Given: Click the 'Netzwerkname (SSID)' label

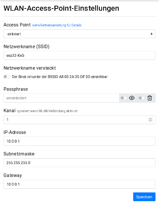Looking at the screenshot, I should click(26, 46).
